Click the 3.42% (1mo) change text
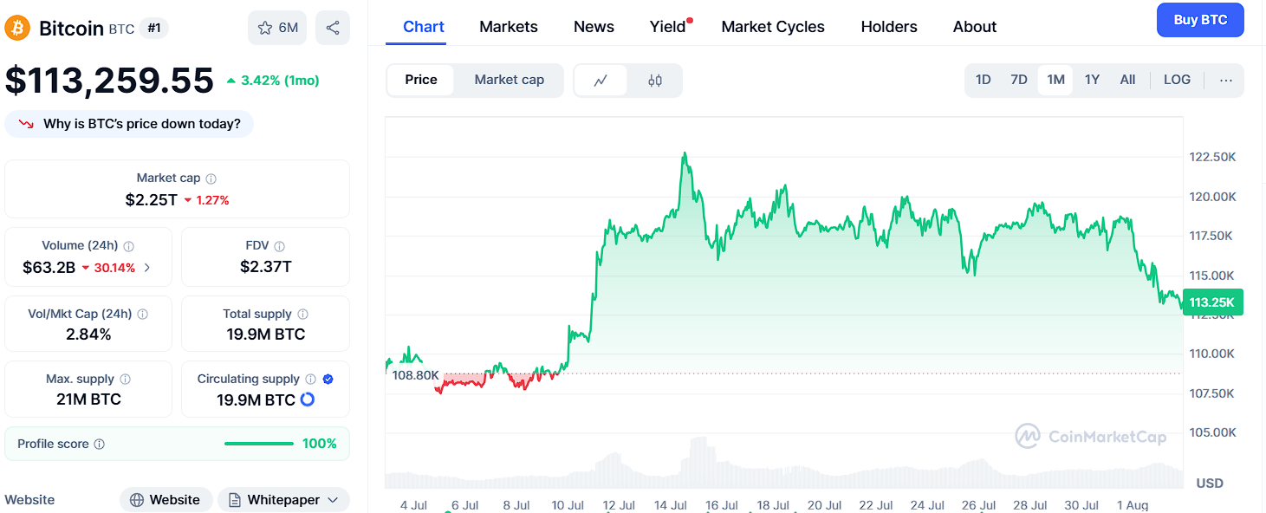Screen dimensions: 1266x513 (280, 81)
